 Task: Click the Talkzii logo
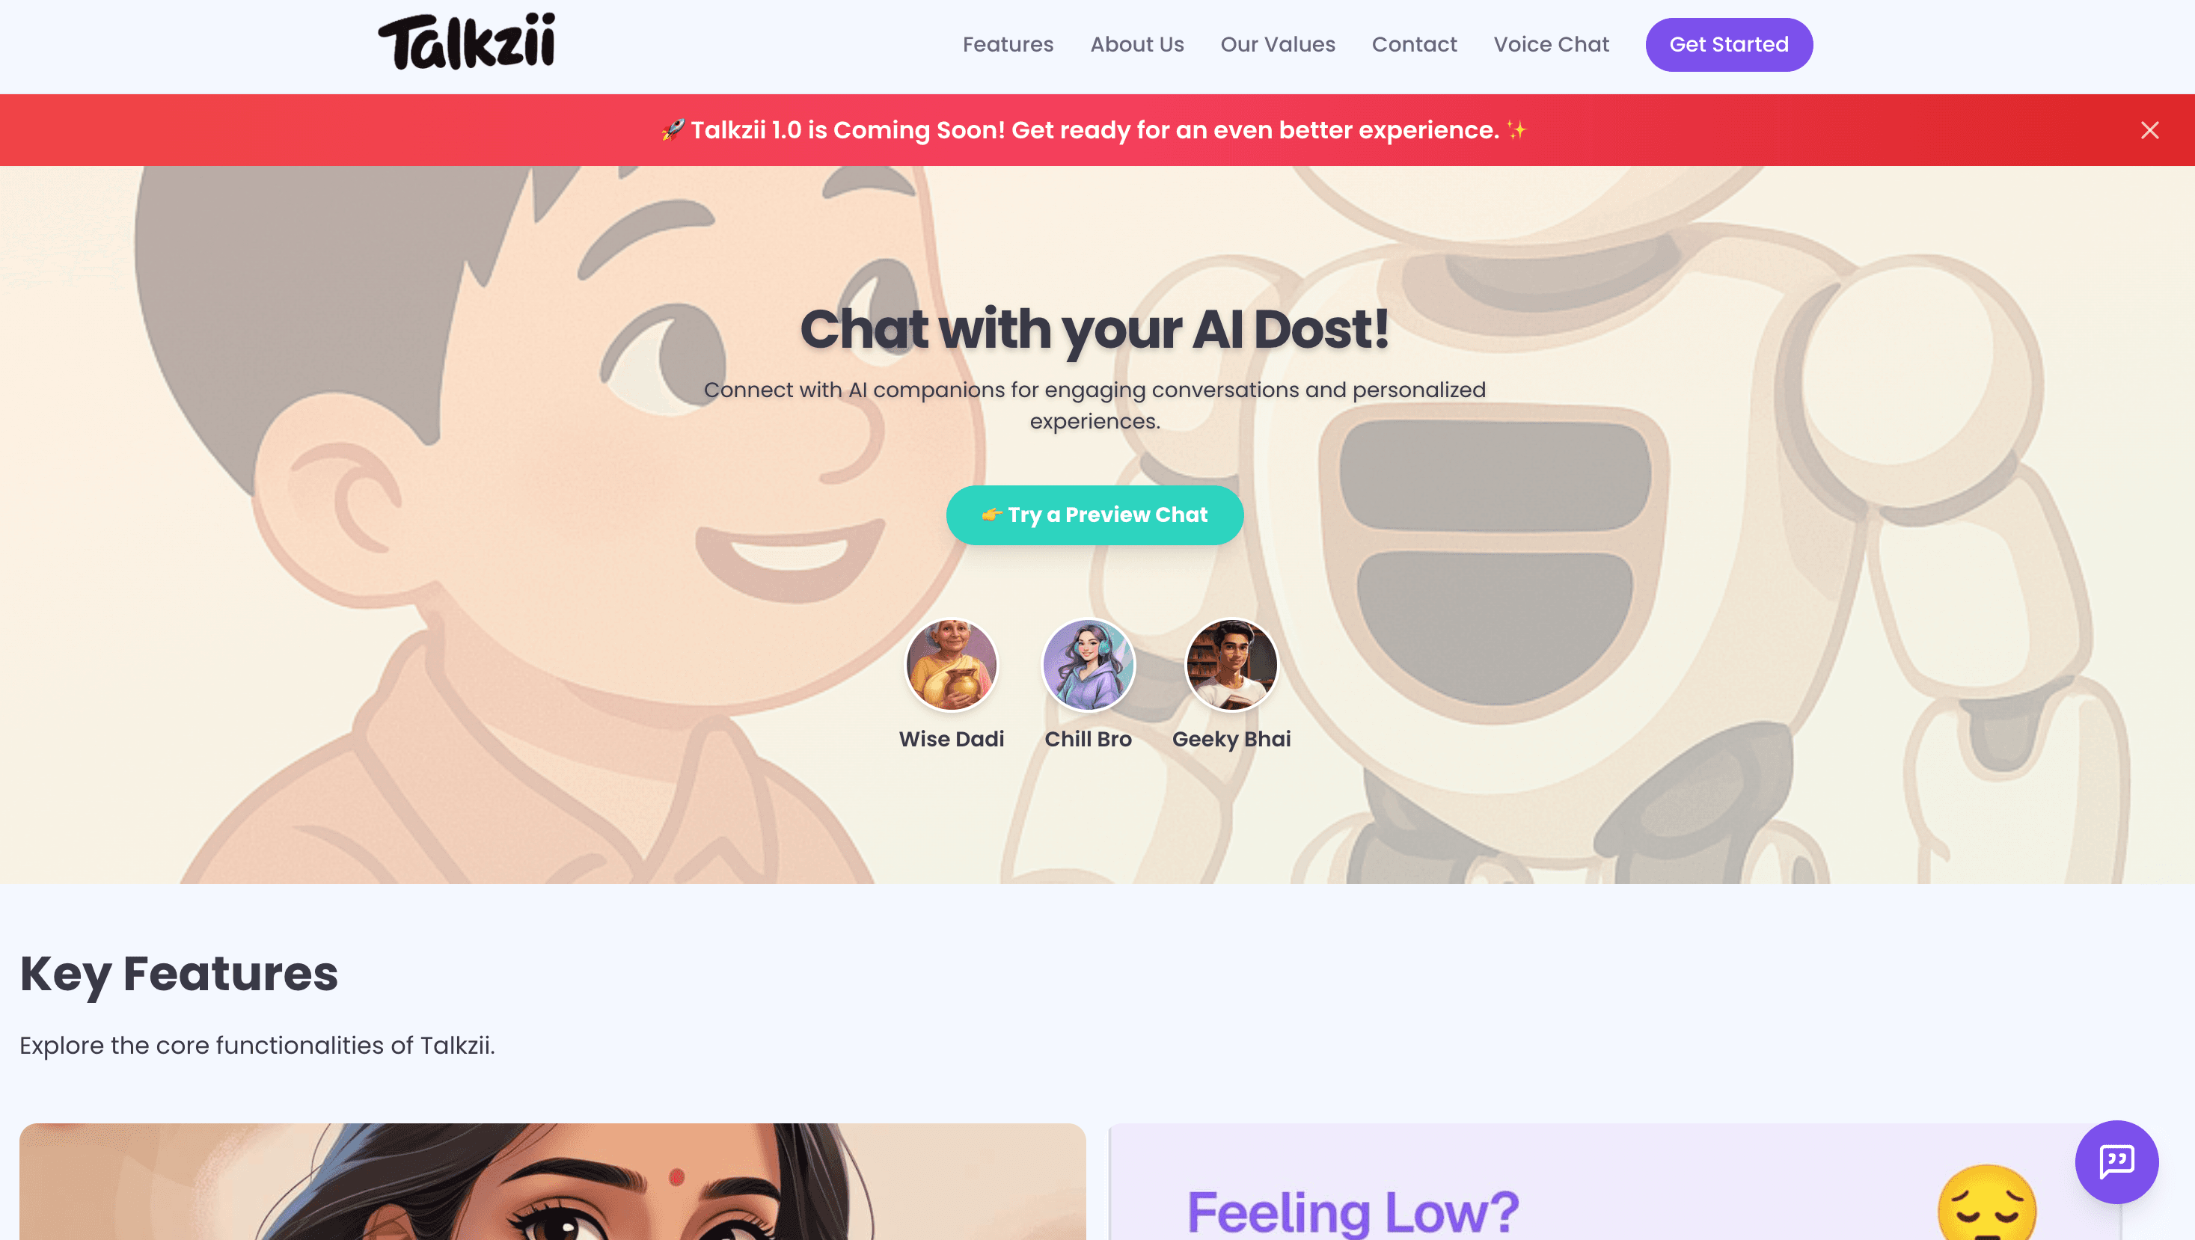point(467,42)
